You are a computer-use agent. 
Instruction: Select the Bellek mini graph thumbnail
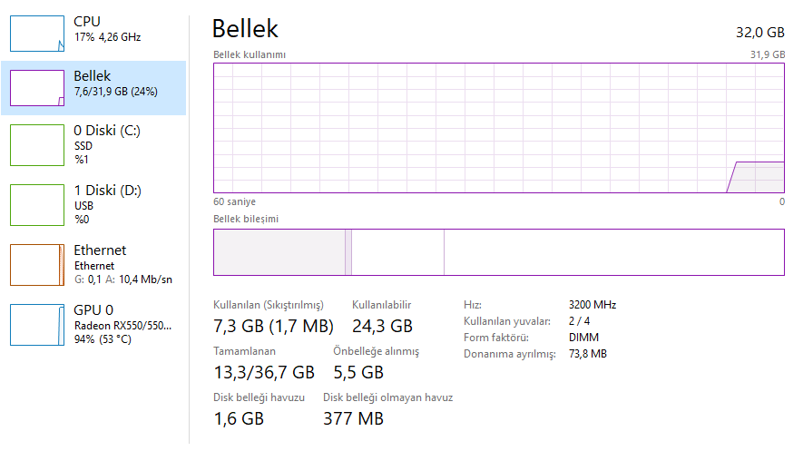tap(37, 88)
